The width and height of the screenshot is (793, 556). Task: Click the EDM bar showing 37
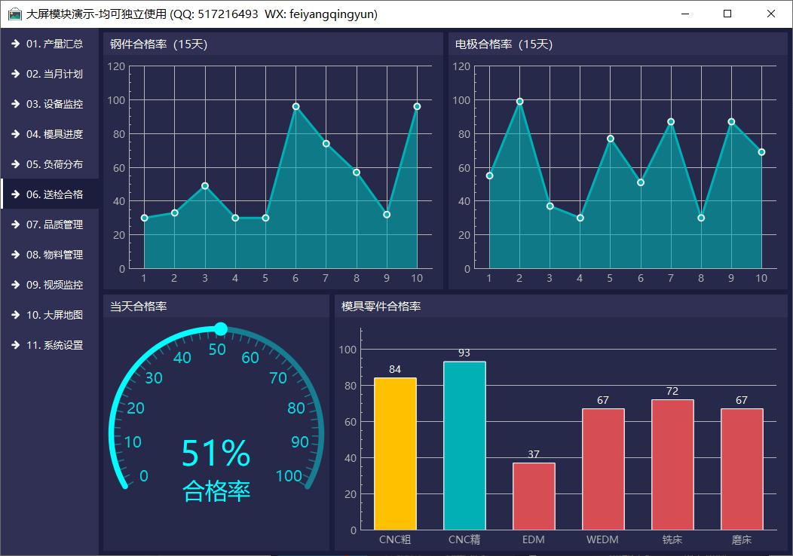coord(534,496)
